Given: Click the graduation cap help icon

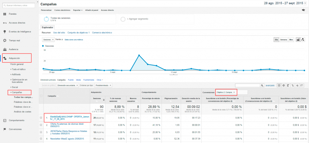Looking at the screenshot, I should (303, 10).
